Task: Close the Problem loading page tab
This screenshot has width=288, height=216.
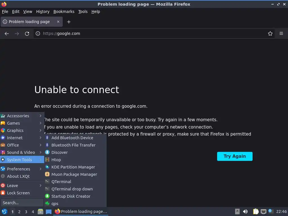Action: click(58, 22)
